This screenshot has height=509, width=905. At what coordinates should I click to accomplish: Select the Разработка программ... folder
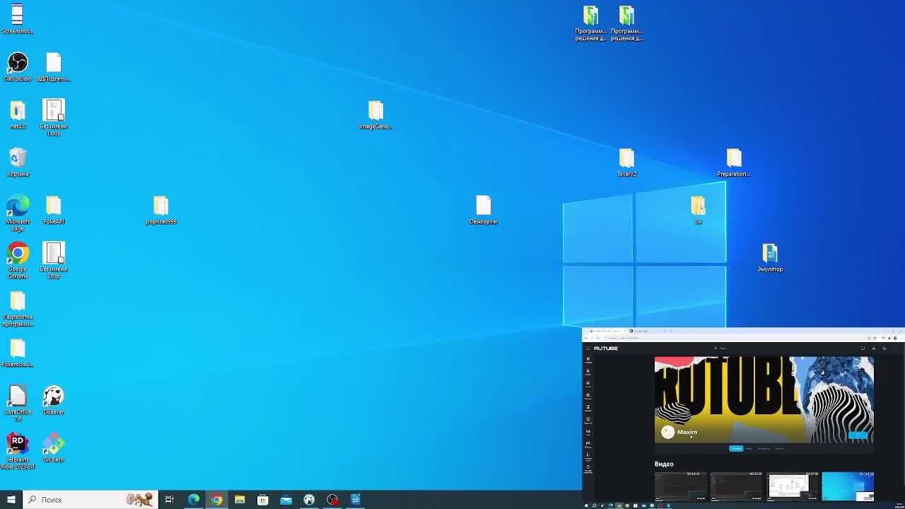coord(18,309)
